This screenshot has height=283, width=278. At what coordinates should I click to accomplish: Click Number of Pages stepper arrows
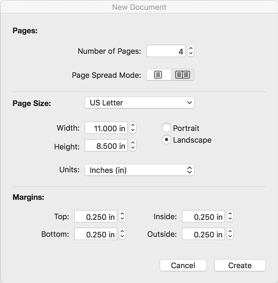(191, 51)
